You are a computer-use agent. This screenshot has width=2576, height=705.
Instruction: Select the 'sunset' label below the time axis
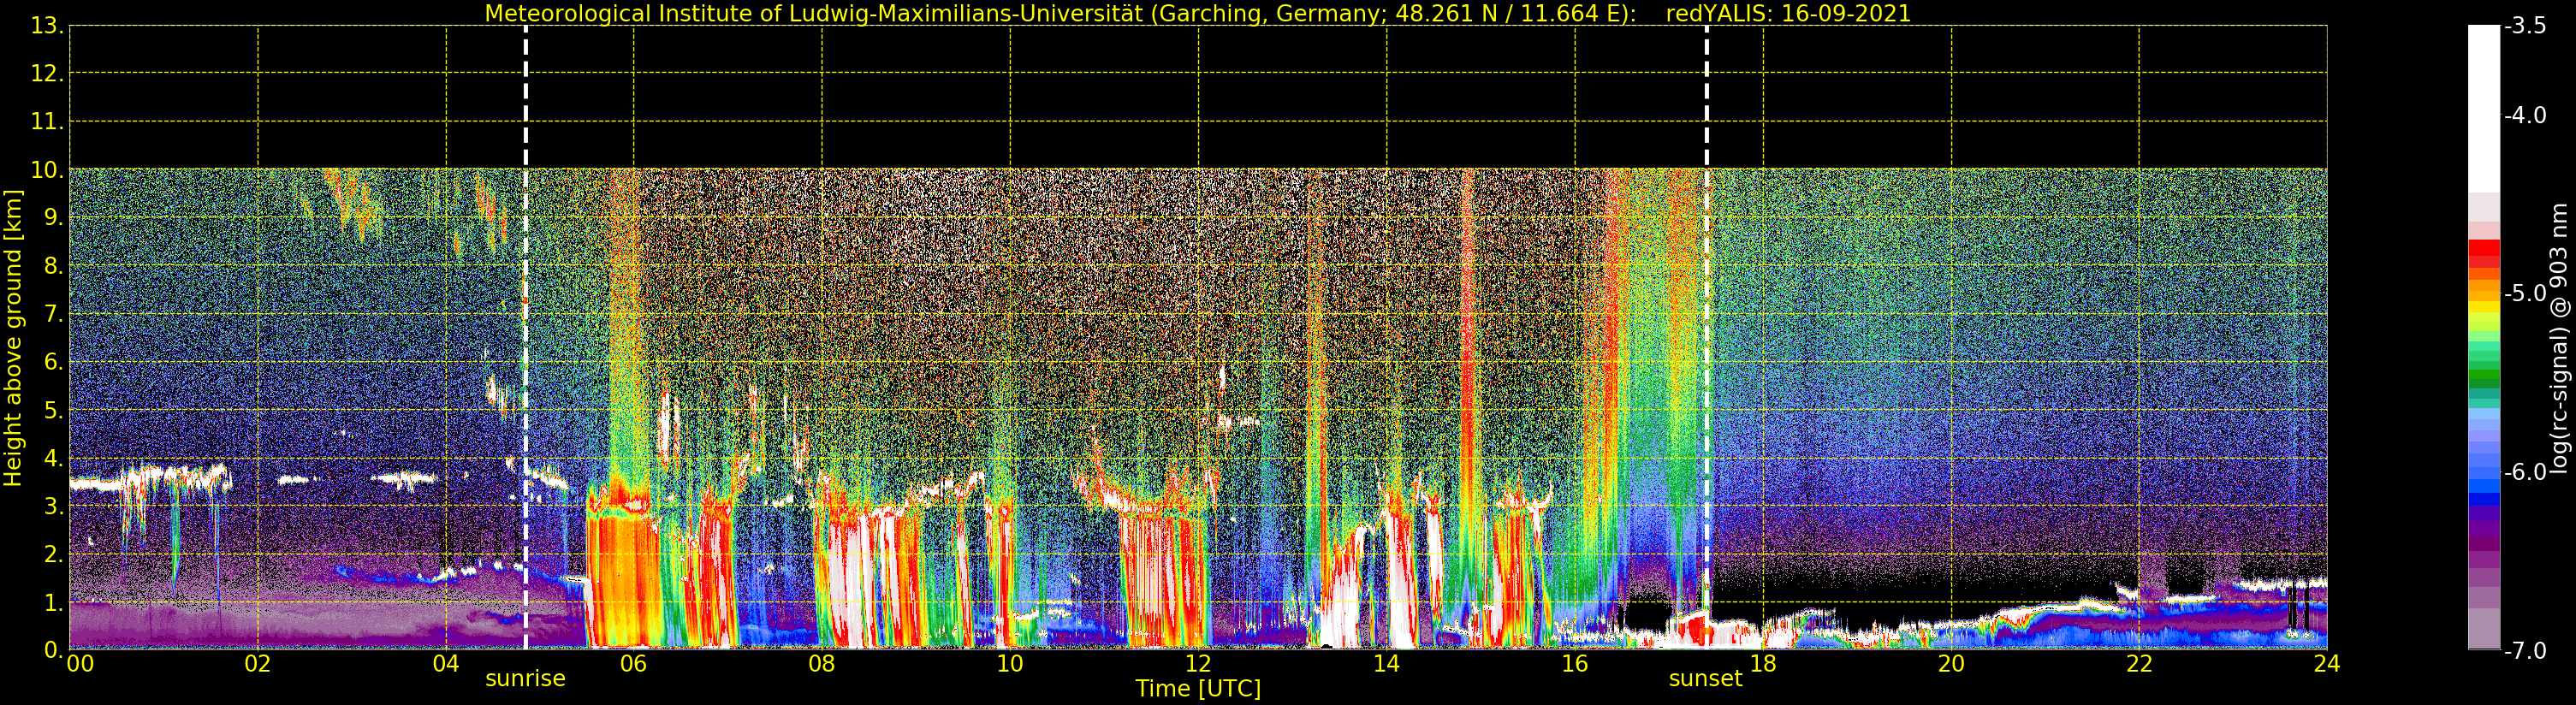point(1705,679)
